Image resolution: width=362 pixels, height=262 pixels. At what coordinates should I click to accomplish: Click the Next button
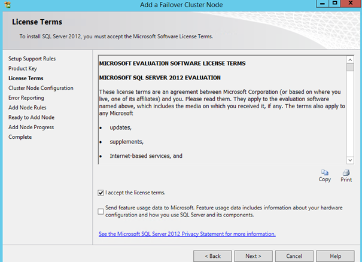pyautogui.click(x=253, y=256)
